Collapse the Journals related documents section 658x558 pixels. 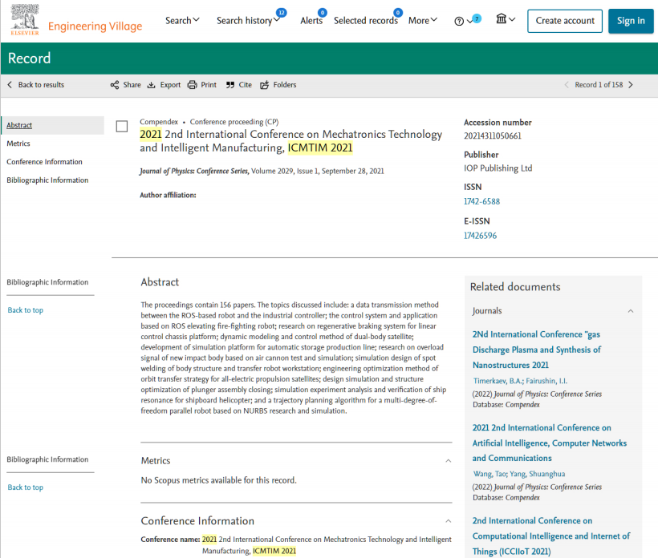click(630, 311)
